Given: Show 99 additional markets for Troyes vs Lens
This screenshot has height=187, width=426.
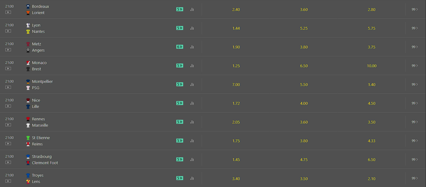Looking at the screenshot, I should (x=414, y=178).
